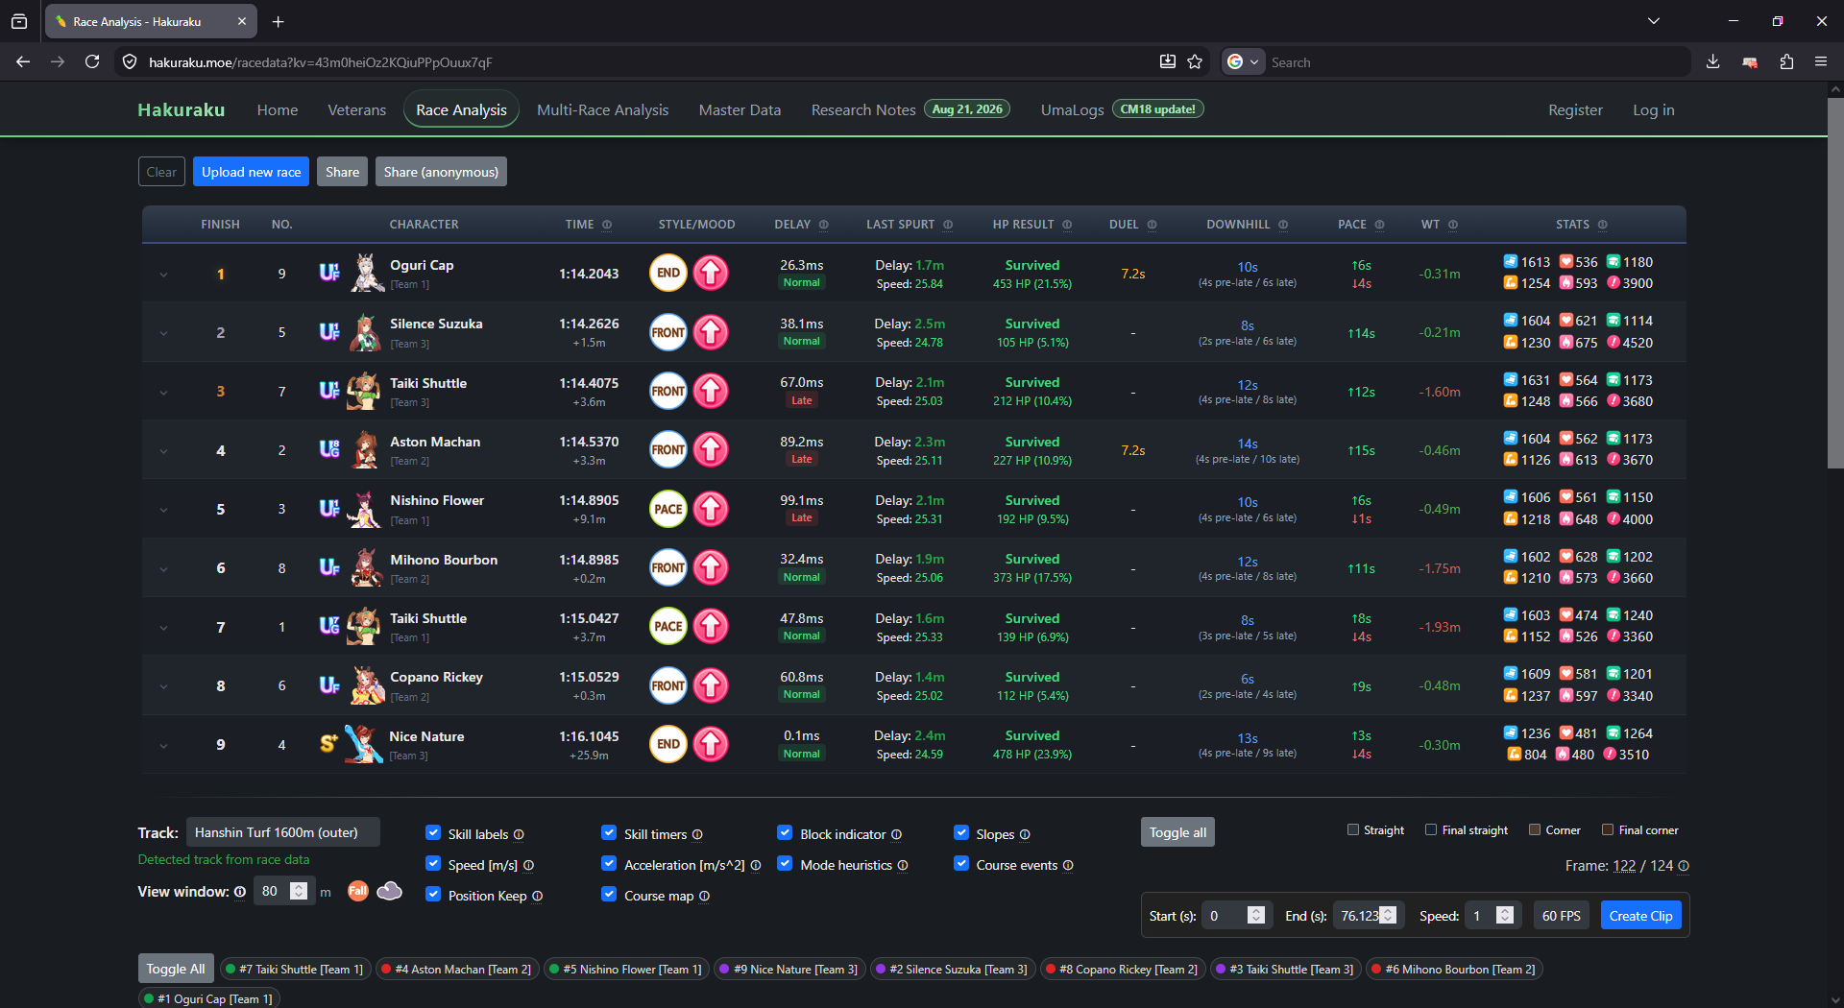The height and width of the screenshot is (1008, 1844).
Task: Select the Fall season icon
Action: click(357, 891)
